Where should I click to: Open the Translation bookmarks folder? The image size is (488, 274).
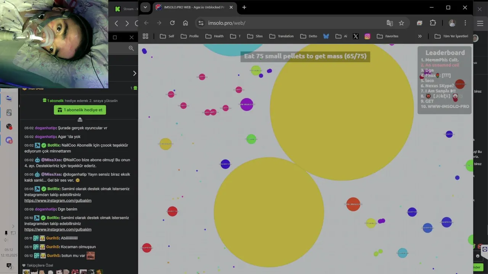pyautogui.click(x=281, y=36)
